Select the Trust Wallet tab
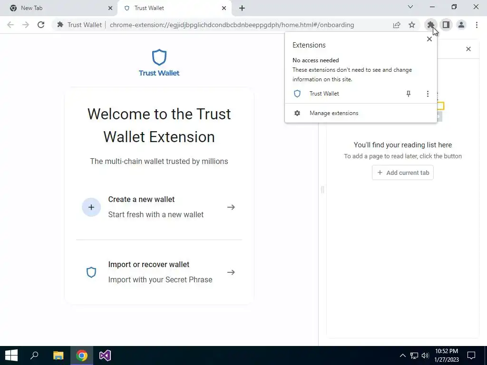The image size is (487, 365). (x=174, y=8)
